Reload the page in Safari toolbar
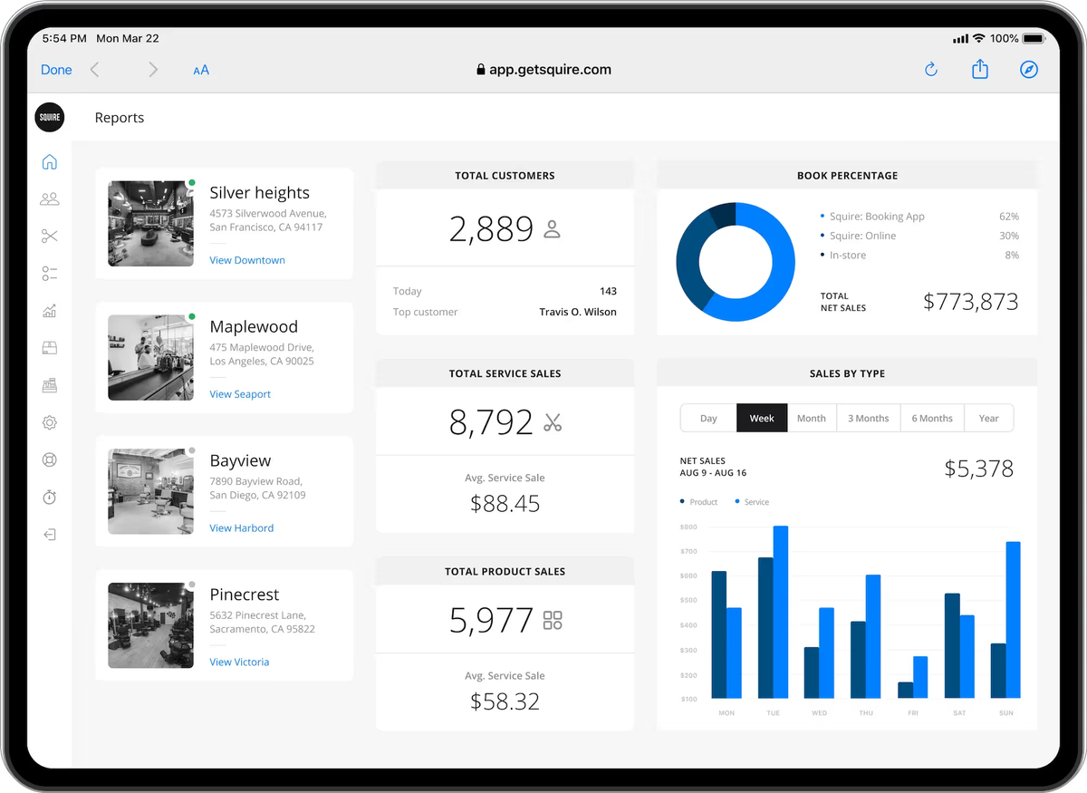Image resolution: width=1087 pixels, height=793 pixels. point(930,69)
